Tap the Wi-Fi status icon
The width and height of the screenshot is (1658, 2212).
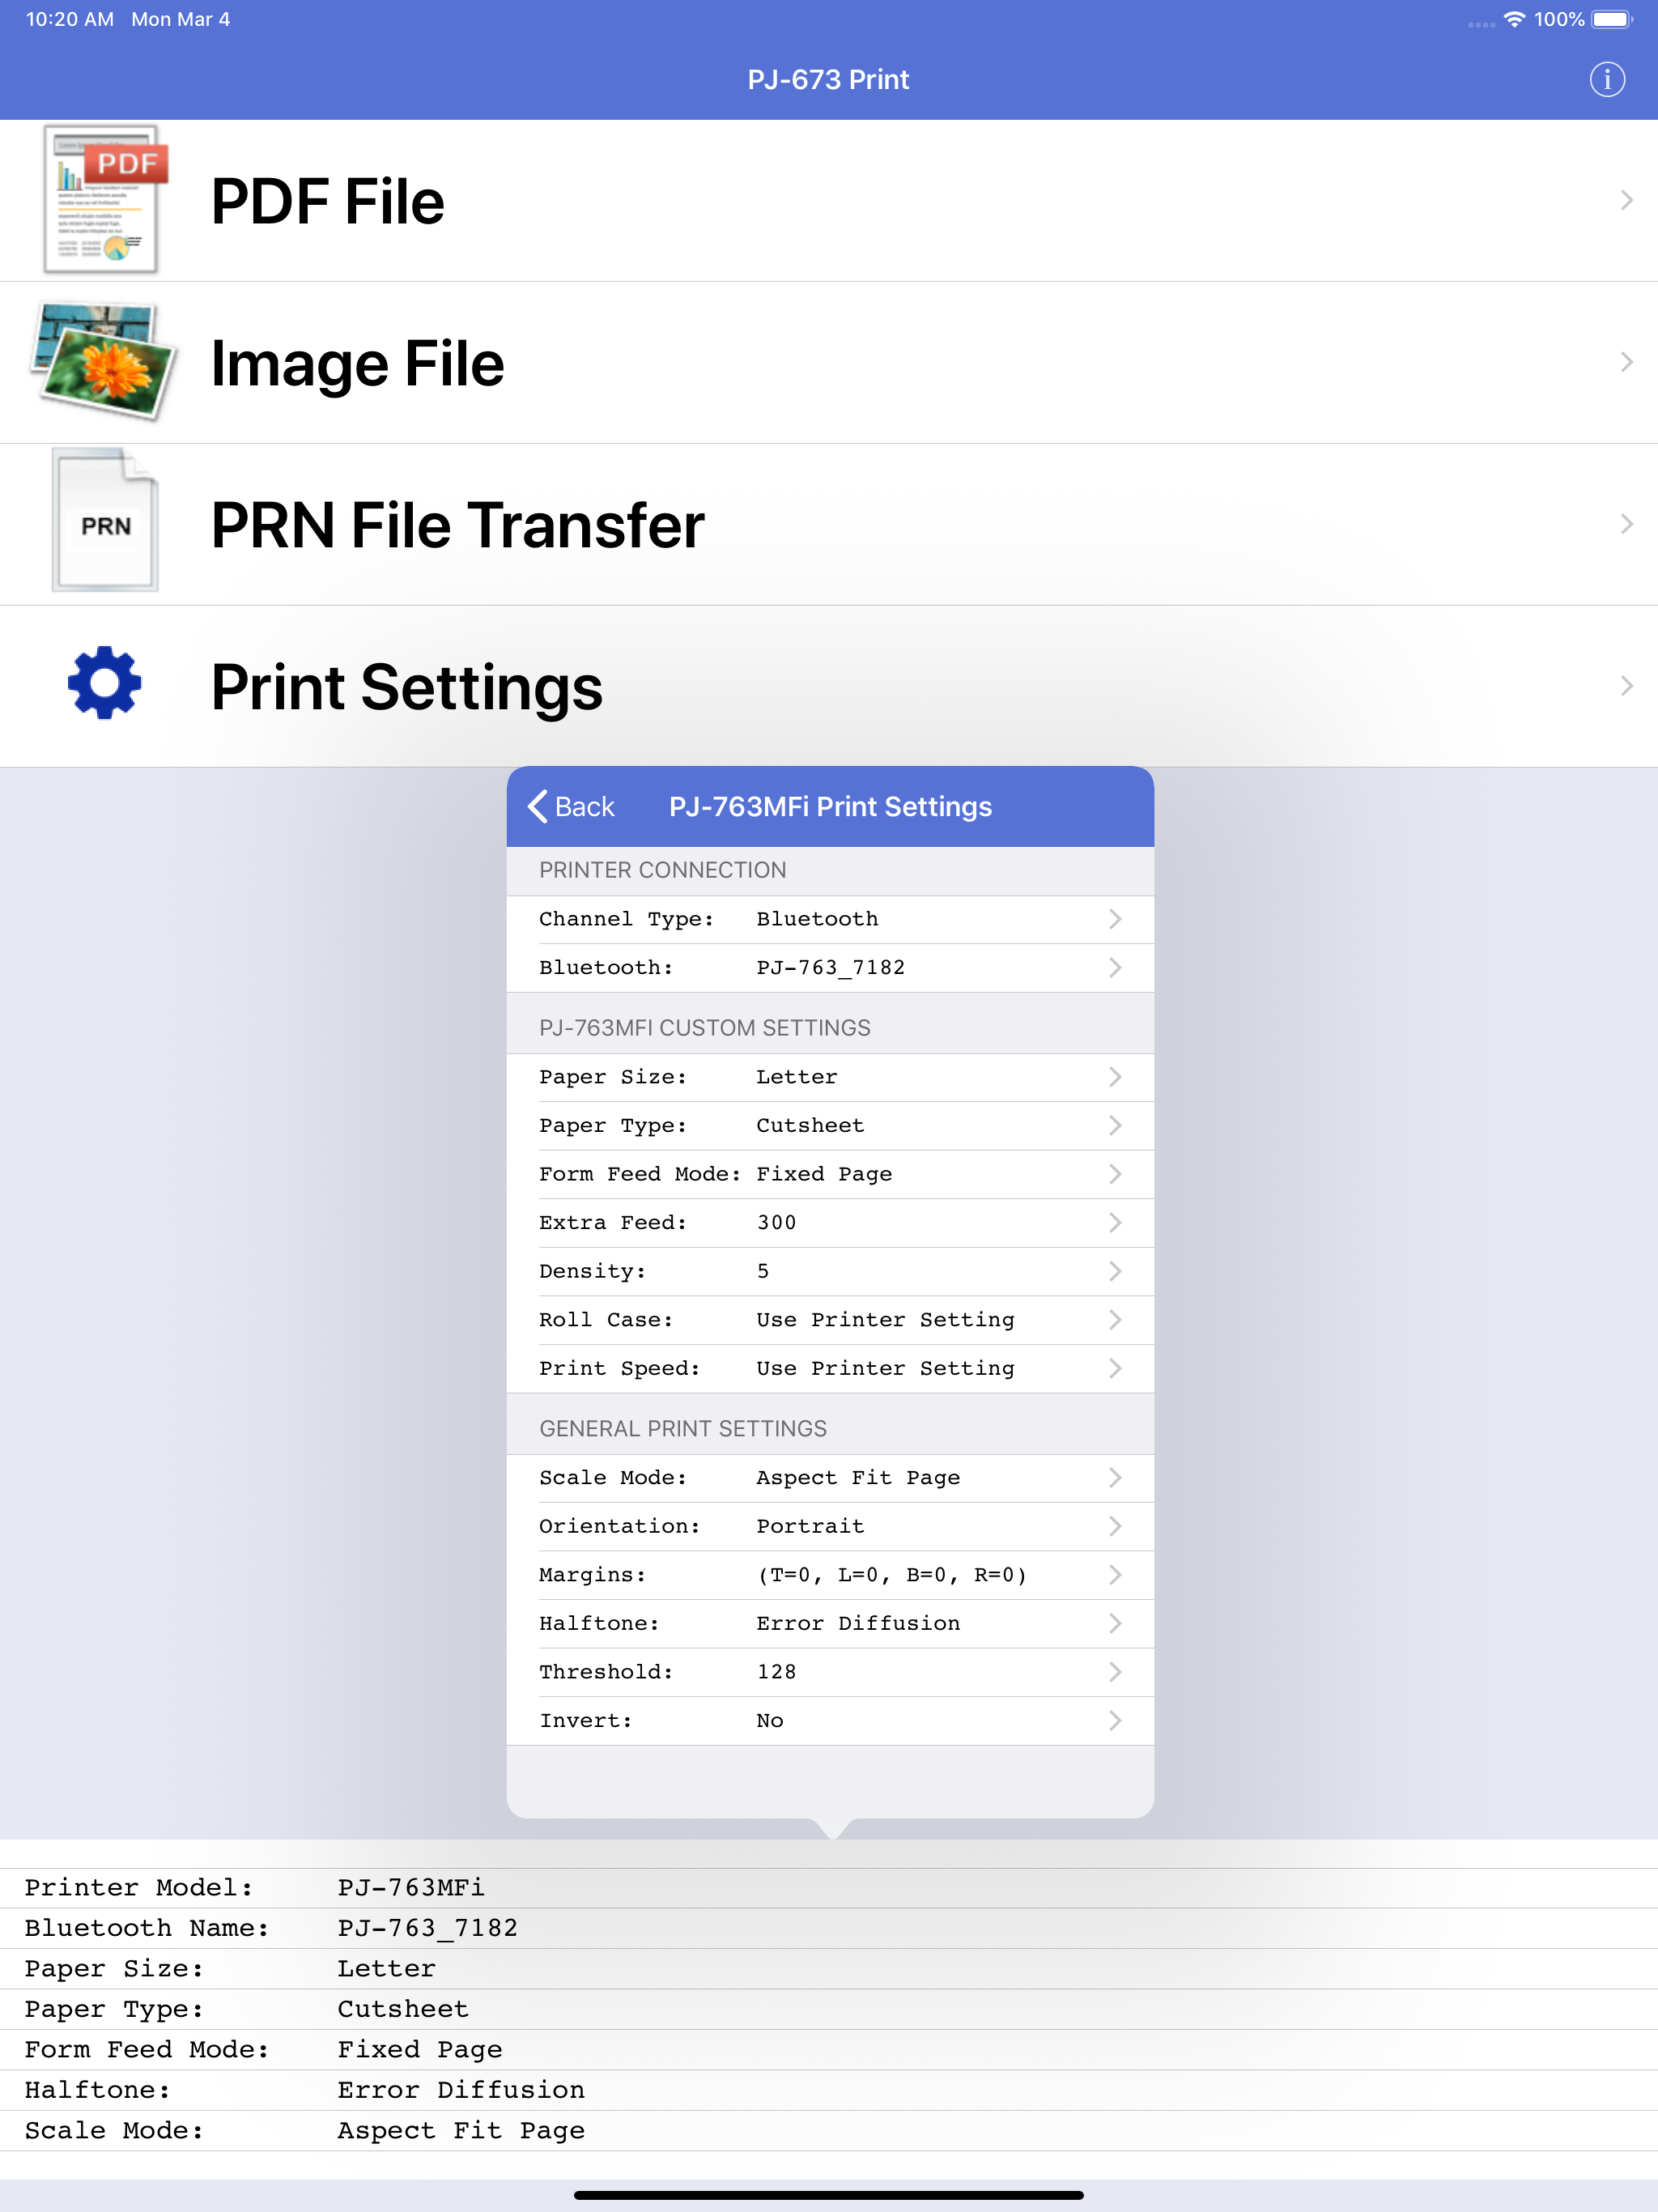(1514, 19)
